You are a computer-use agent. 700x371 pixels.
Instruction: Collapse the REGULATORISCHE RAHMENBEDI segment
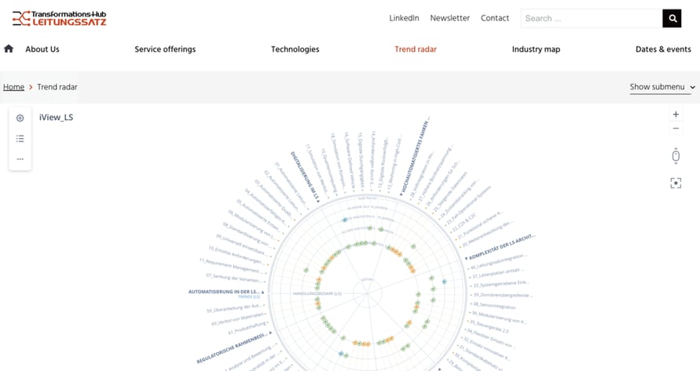point(234,347)
